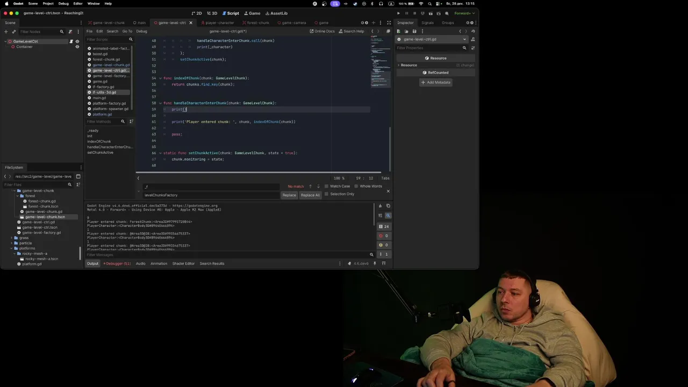
Task: Go to previous search match arrow
Action: pos(310,186)
